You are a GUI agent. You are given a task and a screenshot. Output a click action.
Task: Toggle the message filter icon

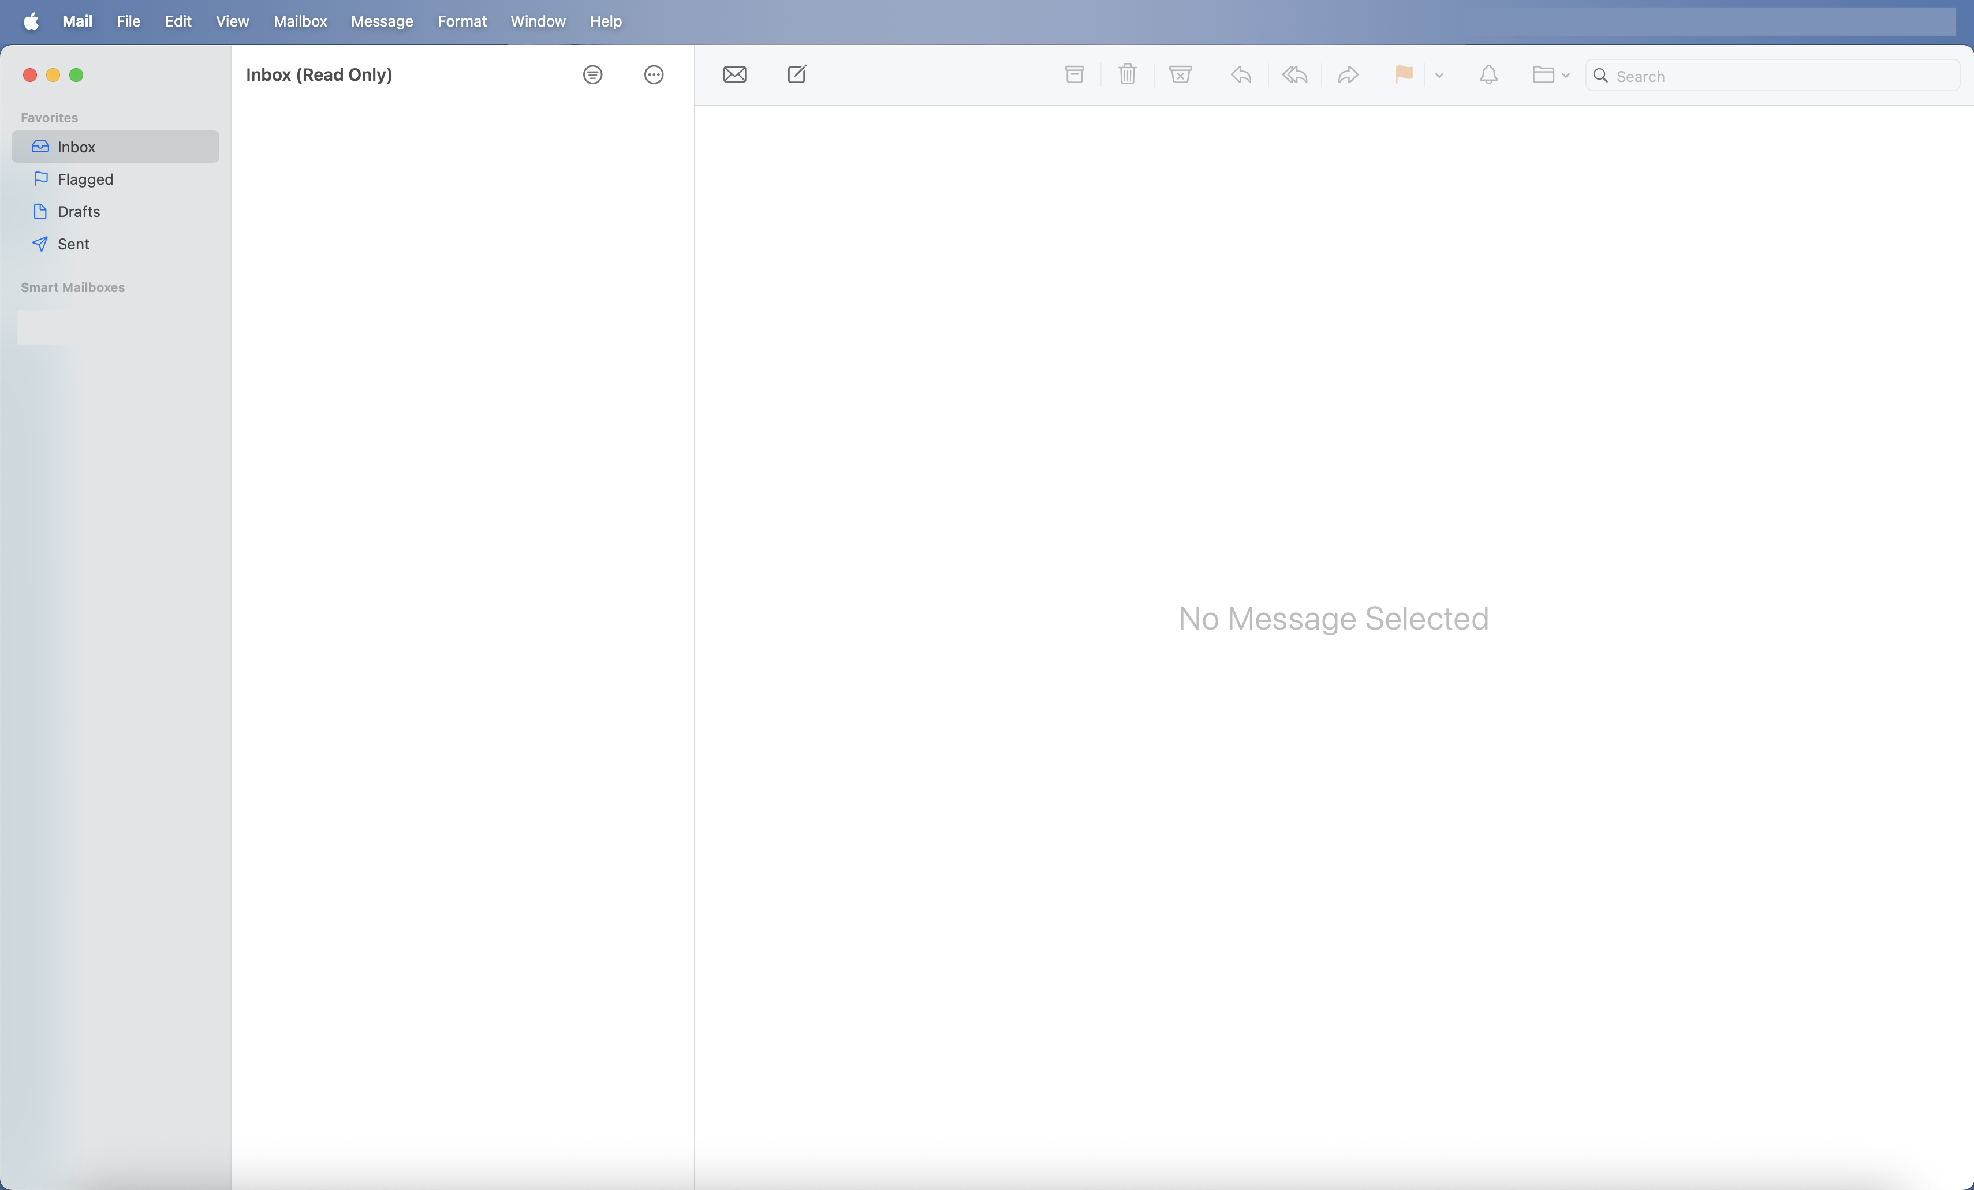(x=593, y=74)
